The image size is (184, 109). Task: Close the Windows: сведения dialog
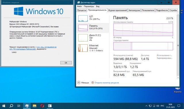71,3
